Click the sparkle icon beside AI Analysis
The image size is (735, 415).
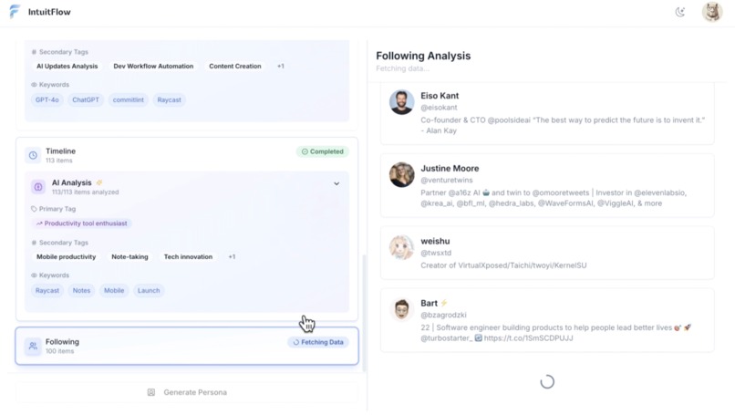pyautogui.click(x=98, y=182)
